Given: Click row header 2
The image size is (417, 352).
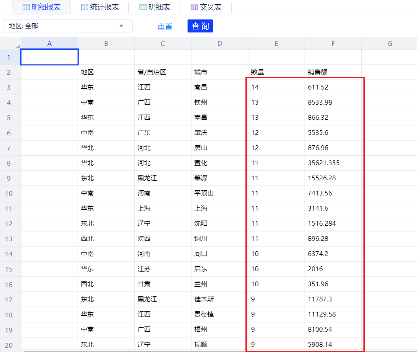Looking at the screenshot, I should click(x=9, y=72).
